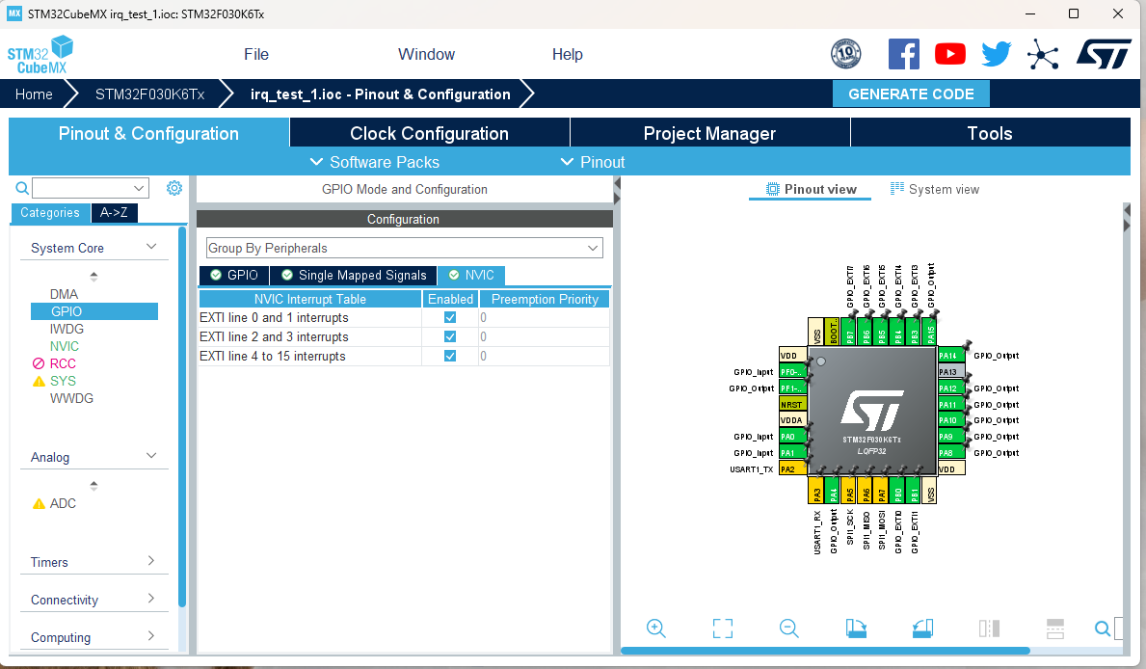Select NVIC in the System Core list
Viewport: 1146px width, 669px height.
(x=65, y=346)
